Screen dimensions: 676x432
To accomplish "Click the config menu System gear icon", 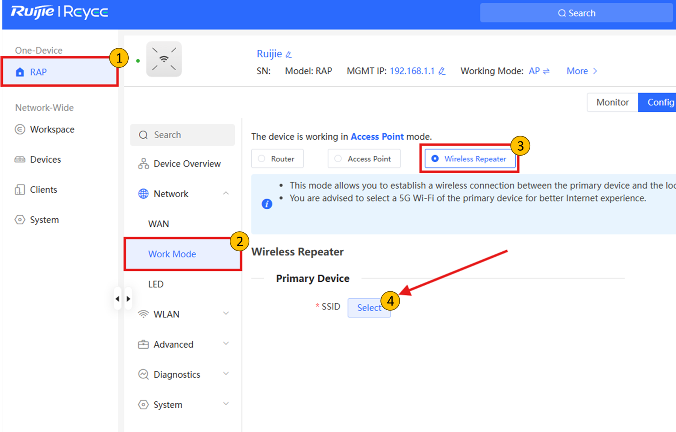I will 143,405.
